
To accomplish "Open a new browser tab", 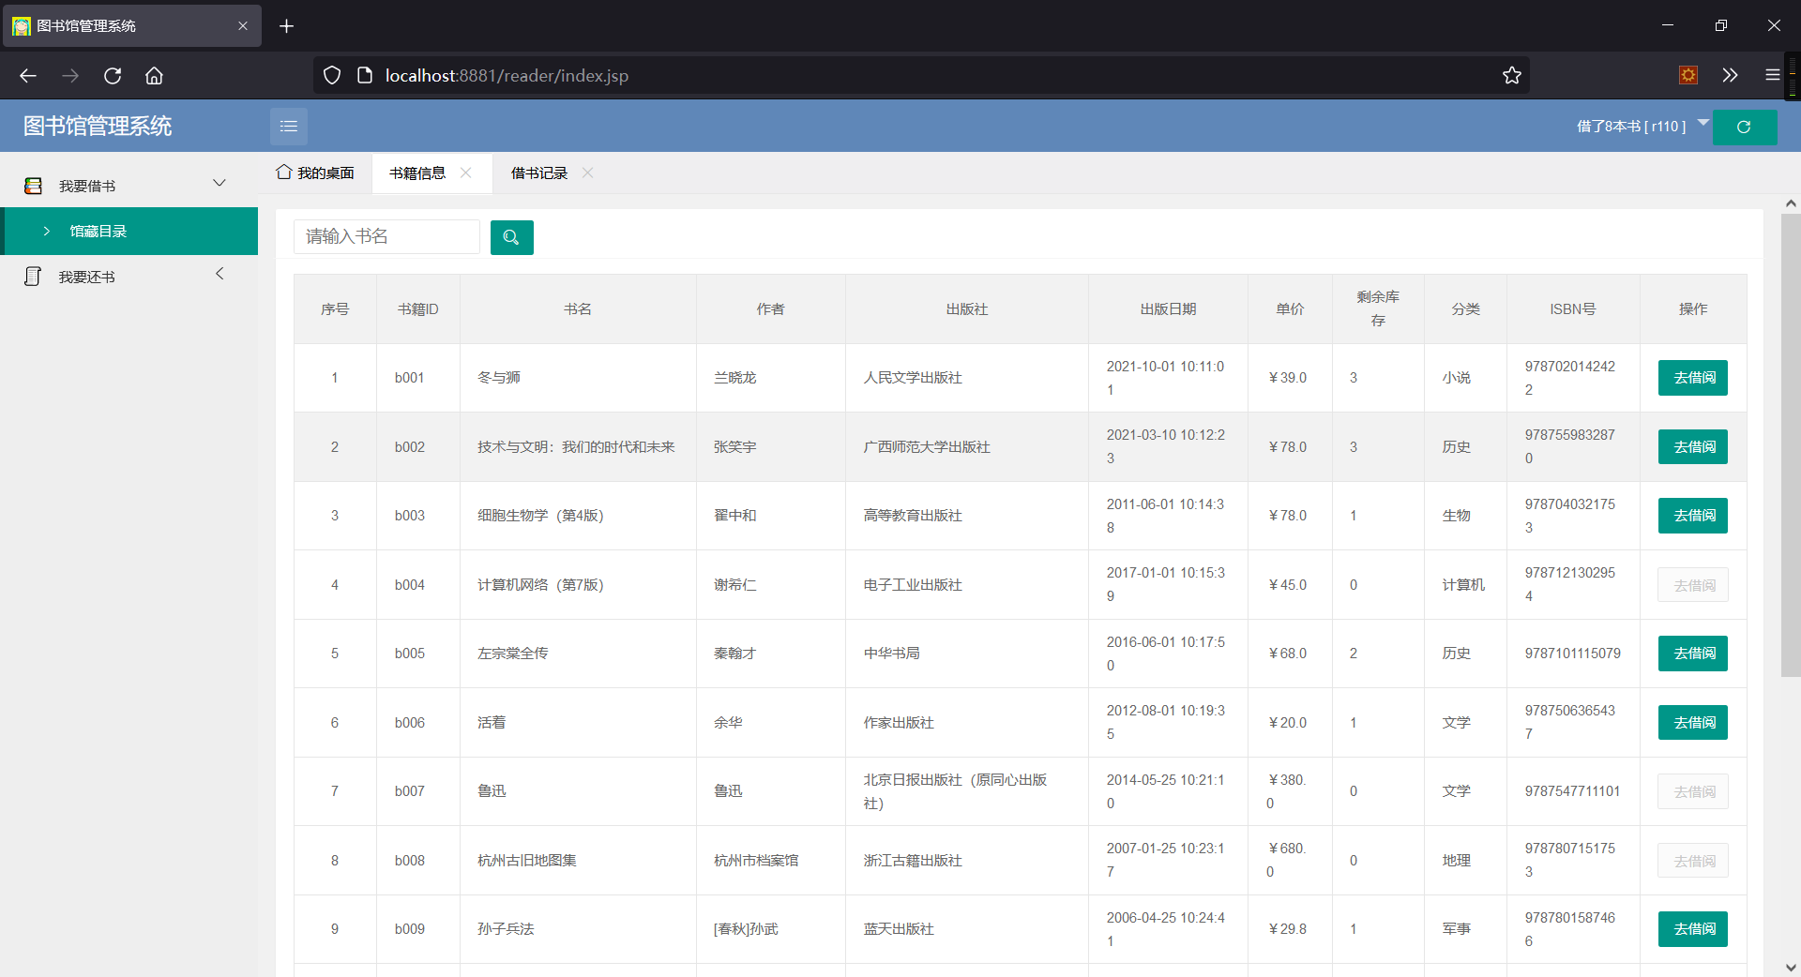I will click(287, 26).
